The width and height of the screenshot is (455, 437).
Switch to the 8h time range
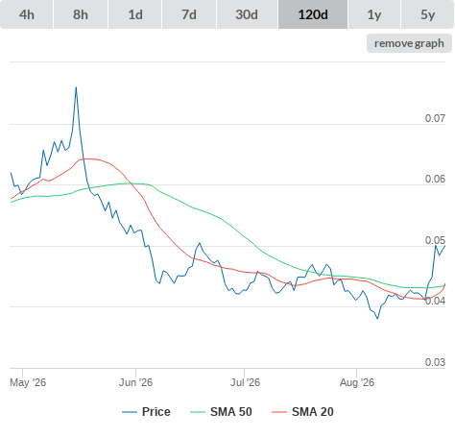point(81,14)
